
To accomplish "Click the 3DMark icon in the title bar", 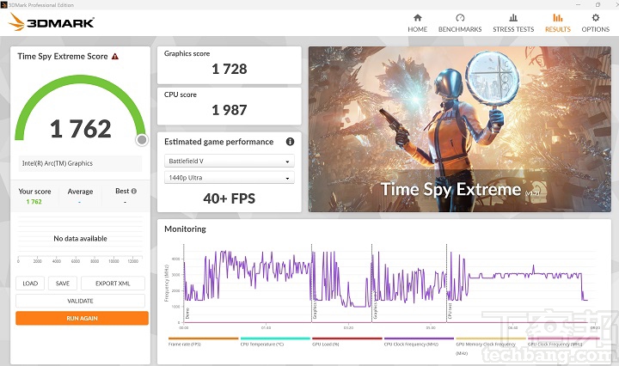I will click(4, 5).
